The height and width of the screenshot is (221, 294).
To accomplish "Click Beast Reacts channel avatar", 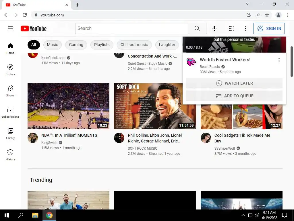I will 191,62.
